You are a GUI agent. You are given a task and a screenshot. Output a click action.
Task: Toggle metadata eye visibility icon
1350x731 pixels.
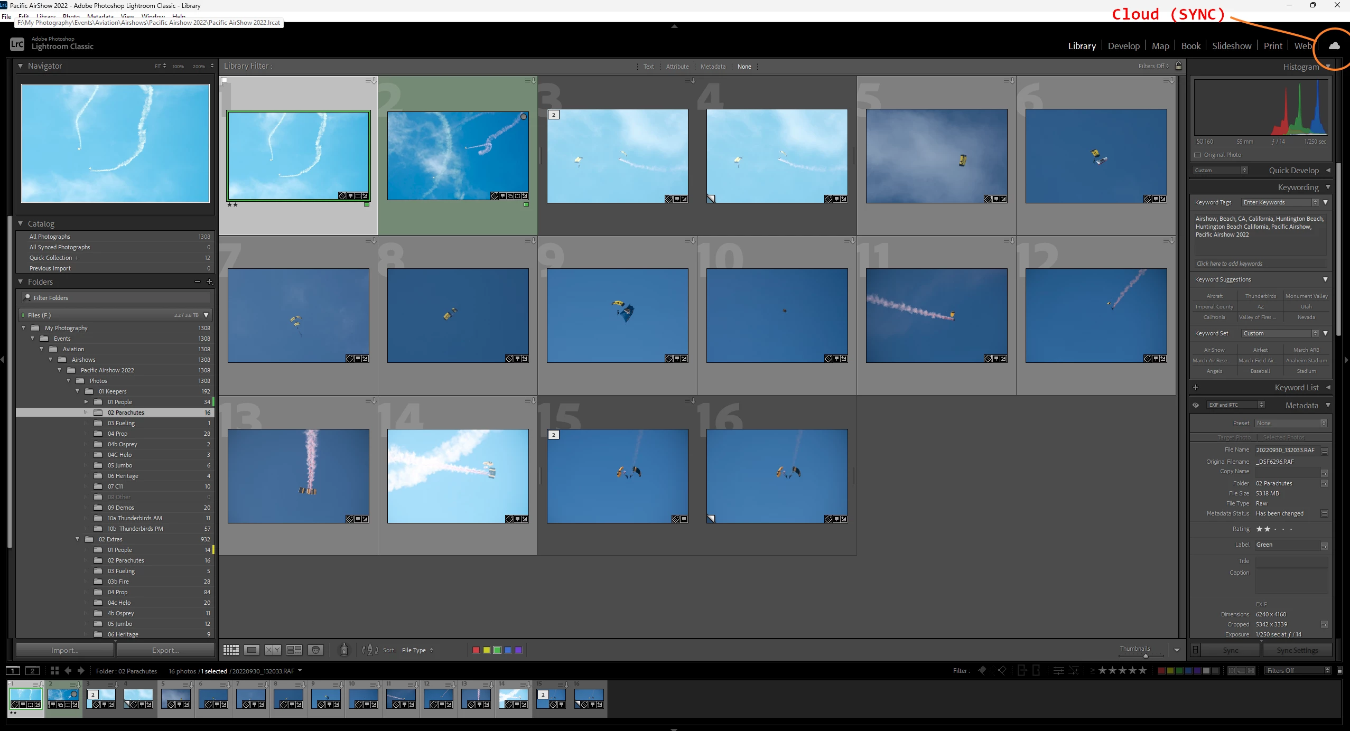(x=1196, y=405)
